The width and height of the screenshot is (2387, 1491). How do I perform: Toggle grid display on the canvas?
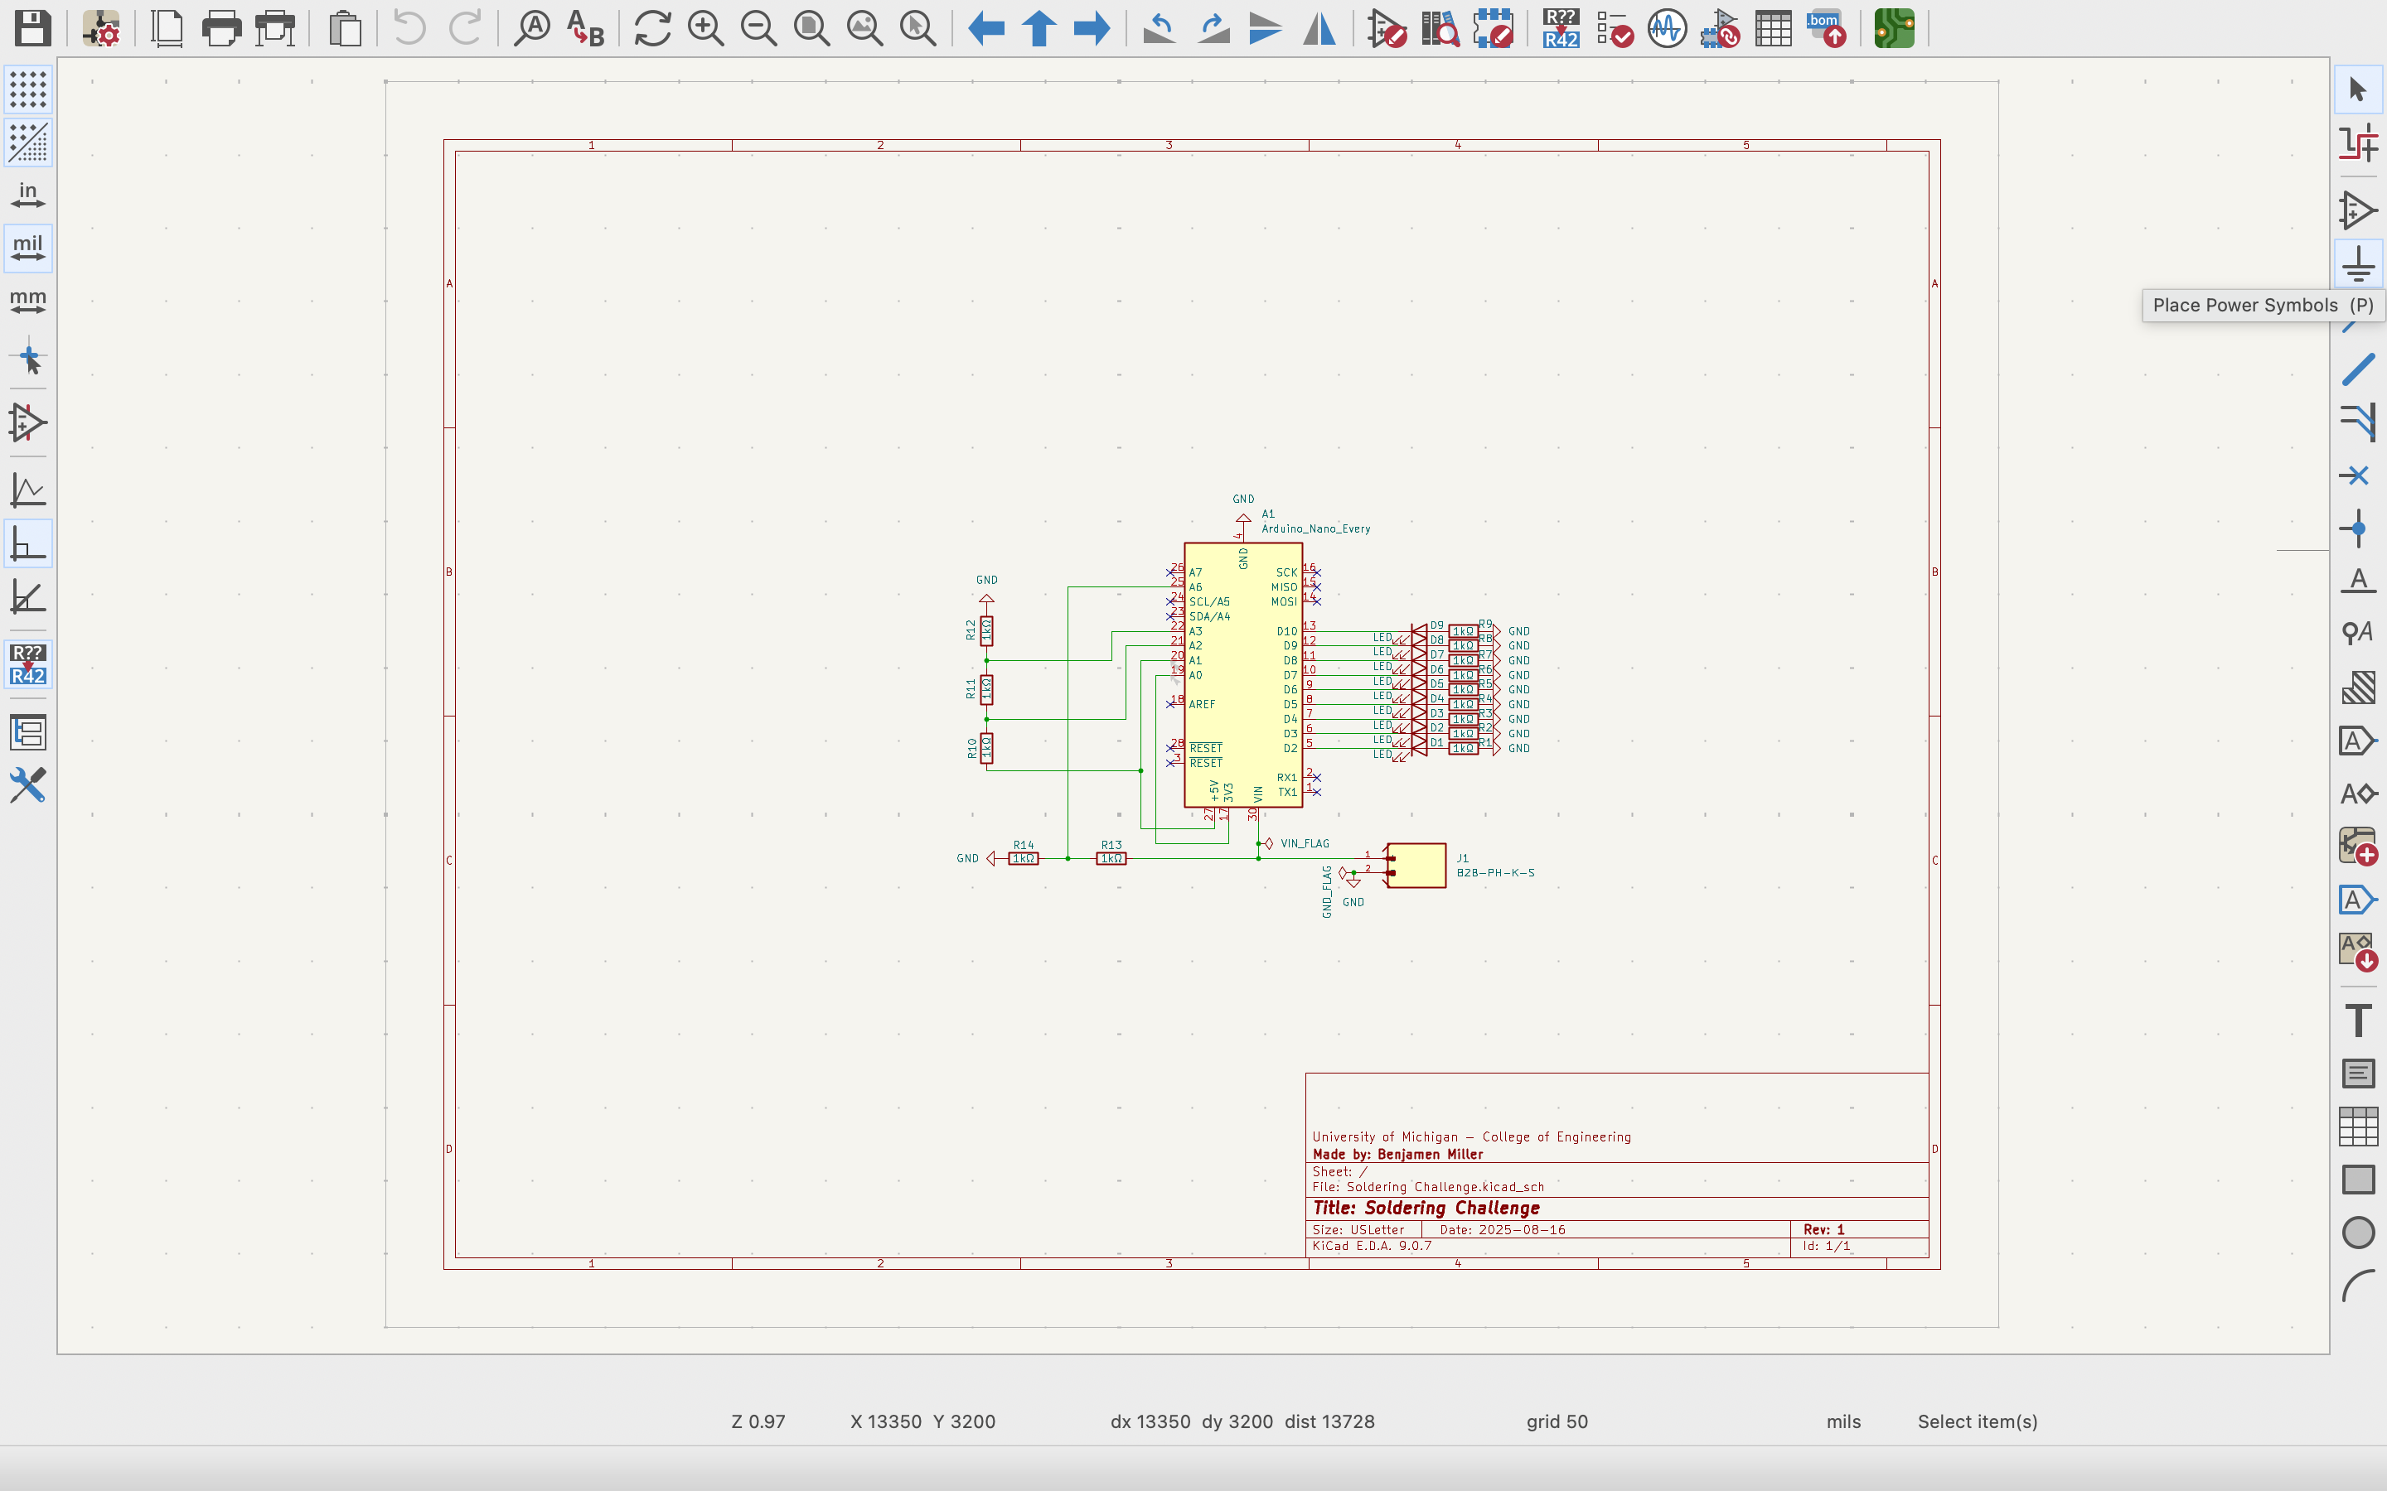27,89
